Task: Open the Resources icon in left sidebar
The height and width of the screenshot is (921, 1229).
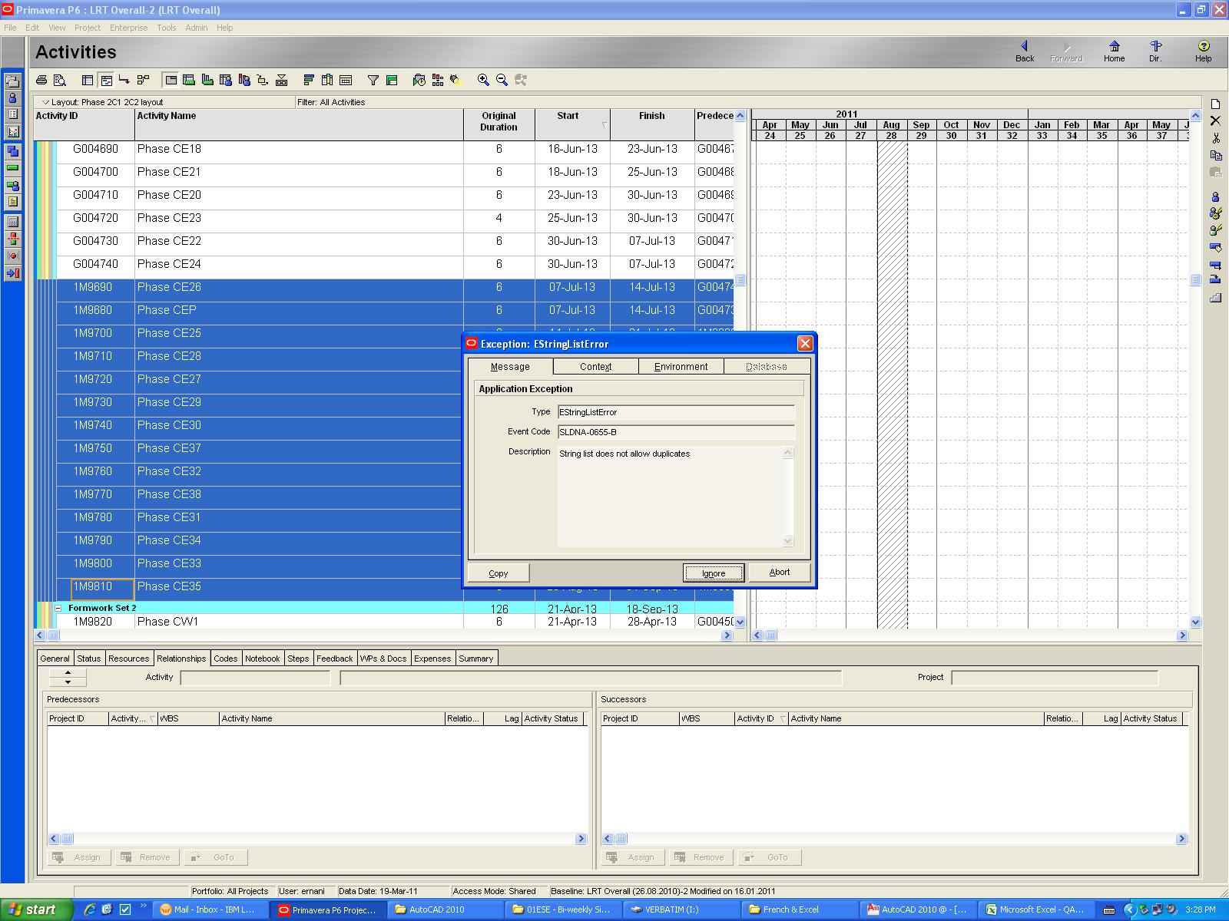Action: [x=12, y=97]
